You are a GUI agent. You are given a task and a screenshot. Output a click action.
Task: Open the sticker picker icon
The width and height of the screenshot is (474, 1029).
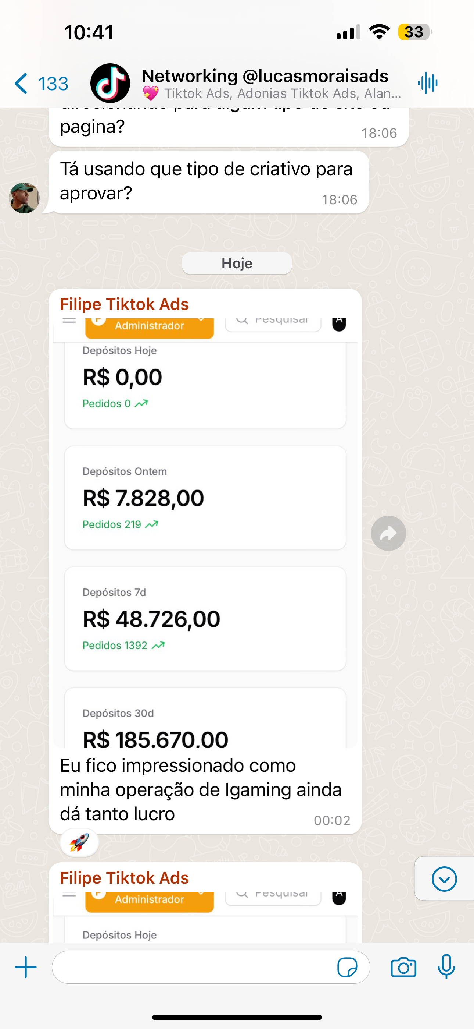pyautogui.click(x=347, y=967)
